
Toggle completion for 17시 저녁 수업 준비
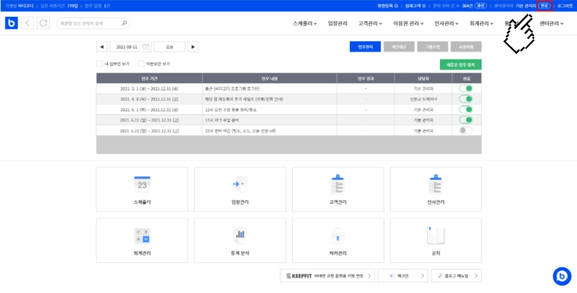click(x=465, y=120)
